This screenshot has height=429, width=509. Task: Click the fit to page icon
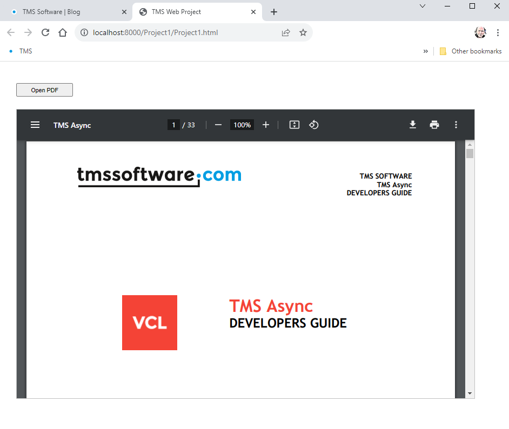[294, 125]
